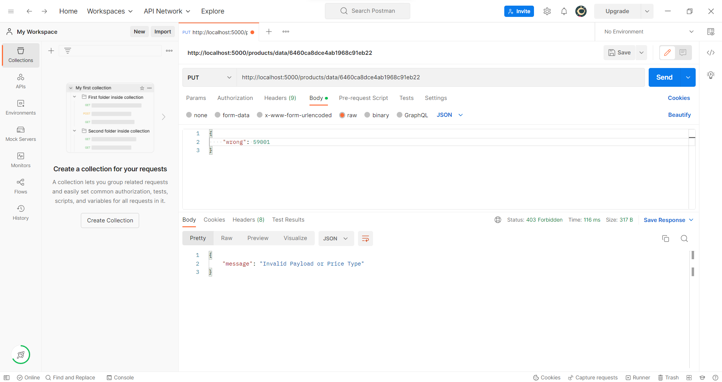Open Collections in the sidebar

[21, 55]
